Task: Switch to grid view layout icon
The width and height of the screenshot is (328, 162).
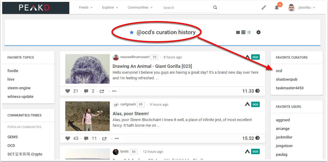Action: (x=243, y=32)
